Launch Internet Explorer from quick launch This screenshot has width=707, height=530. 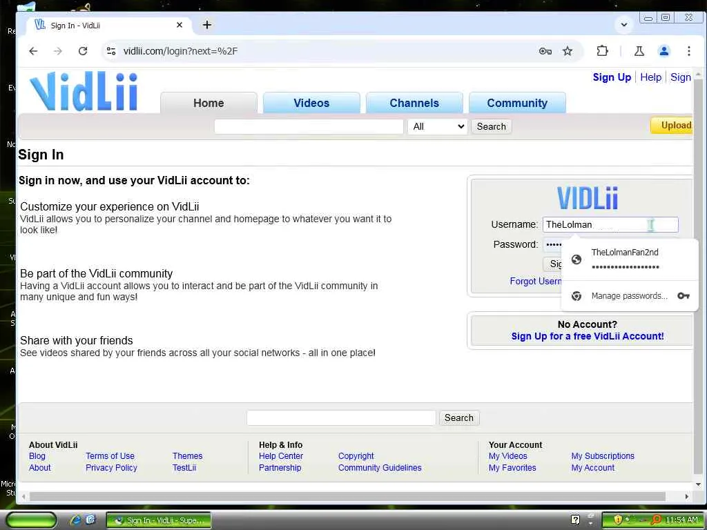75,520
